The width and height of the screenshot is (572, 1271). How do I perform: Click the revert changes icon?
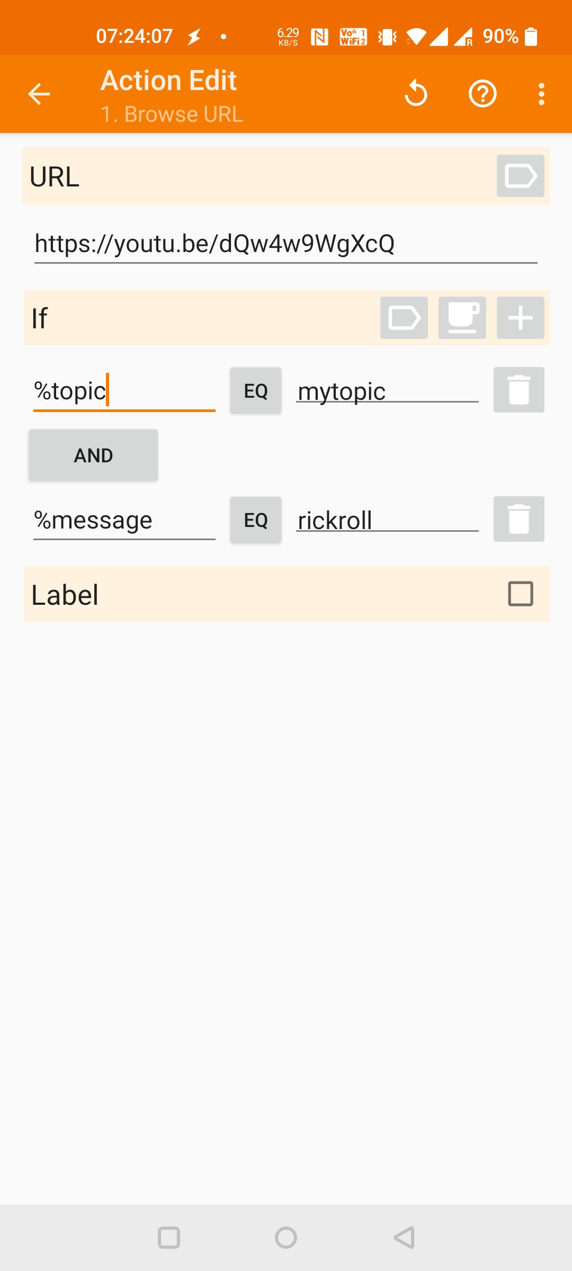click(x=416, y=94)
